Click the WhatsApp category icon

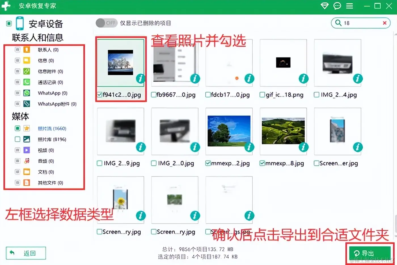click(27, 93)
